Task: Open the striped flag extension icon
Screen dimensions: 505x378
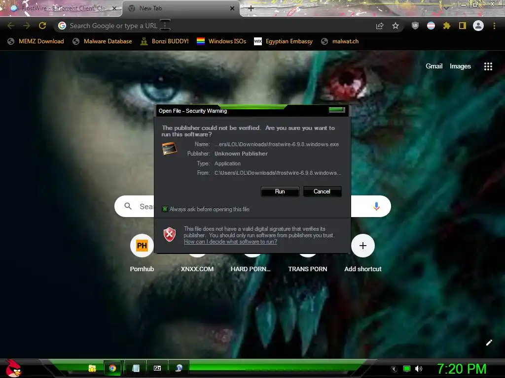Action: (x=431, y=26)
